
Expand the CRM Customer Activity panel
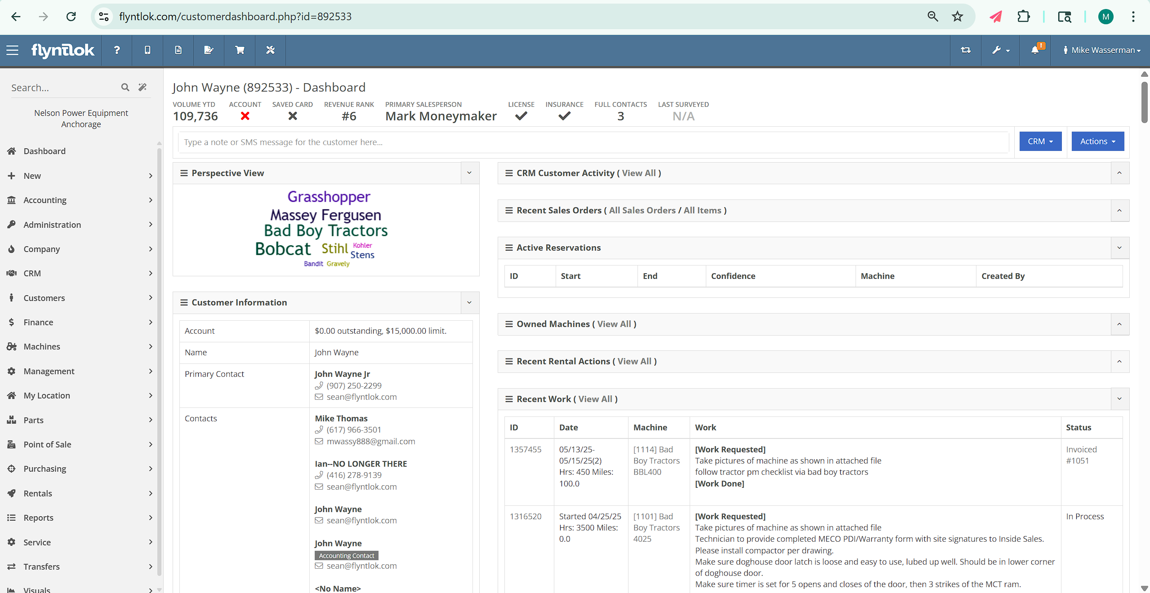pyautogui.click(x=1119, y=173)
